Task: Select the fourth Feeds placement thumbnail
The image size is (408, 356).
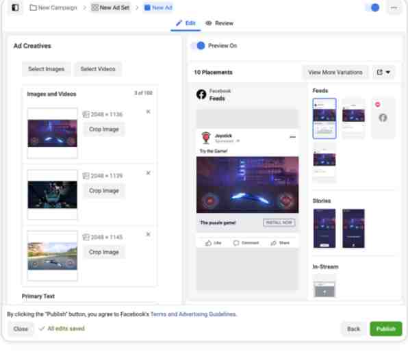Action: point(324,163)
